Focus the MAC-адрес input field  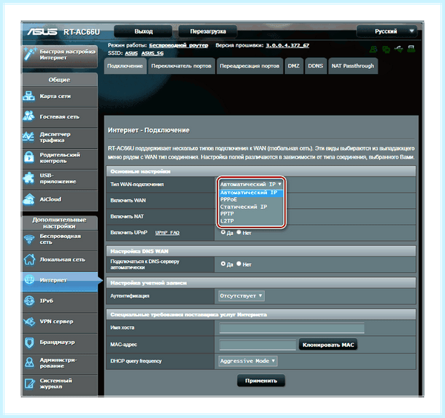257,345
